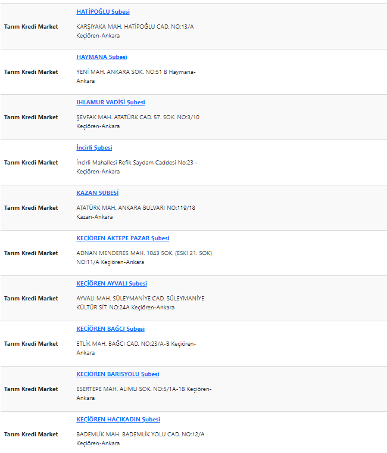
Task: Click 'Tarım Kredi Market' in the KEÇİÖREN AYVALI row
Action: (31, 299)
